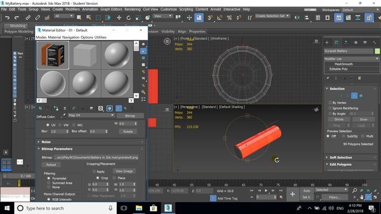This screenshot has width=381, height=214.
Task: Click the Select by Name icon
Action: [x=89, y=17]
